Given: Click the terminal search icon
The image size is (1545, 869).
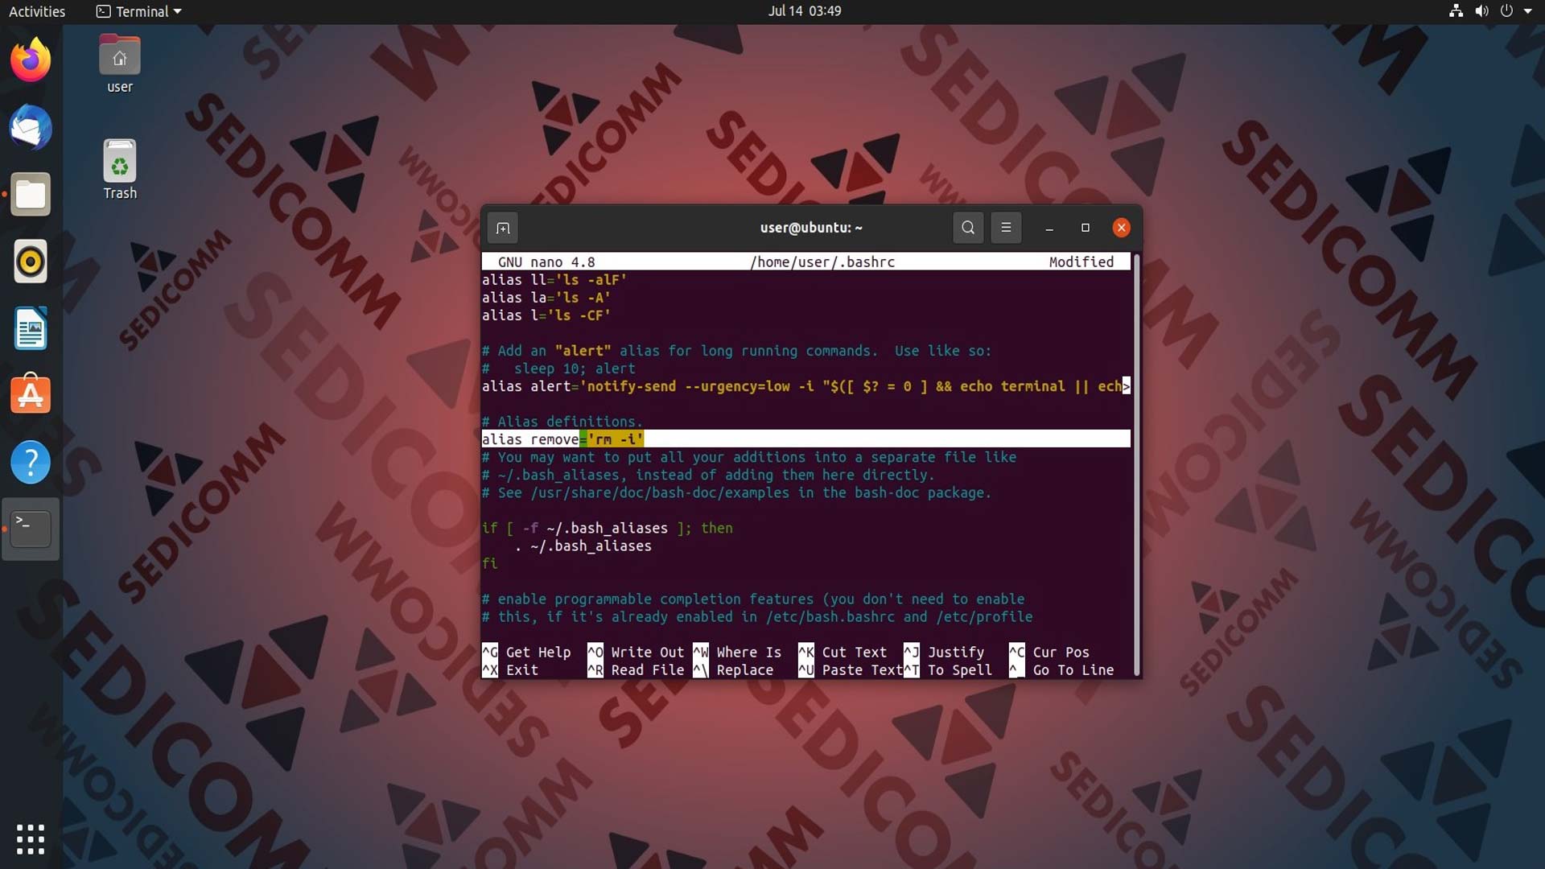Looking at the screenshot, I should point(968,228).
